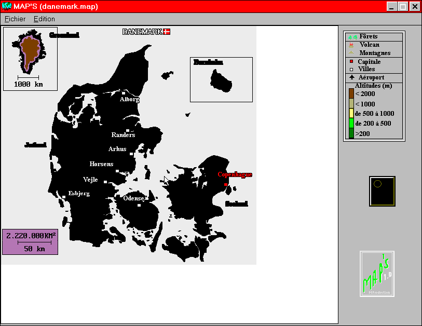Click the Copenhague capital marker
The image size is (422, 326).
225,184
